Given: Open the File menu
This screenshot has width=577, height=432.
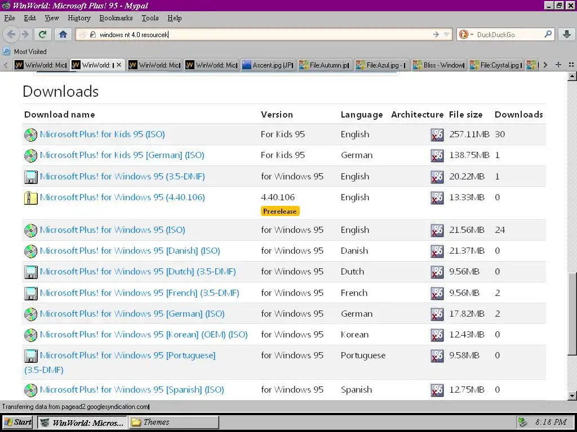Looking at the screenshot, I should [10, 18].
